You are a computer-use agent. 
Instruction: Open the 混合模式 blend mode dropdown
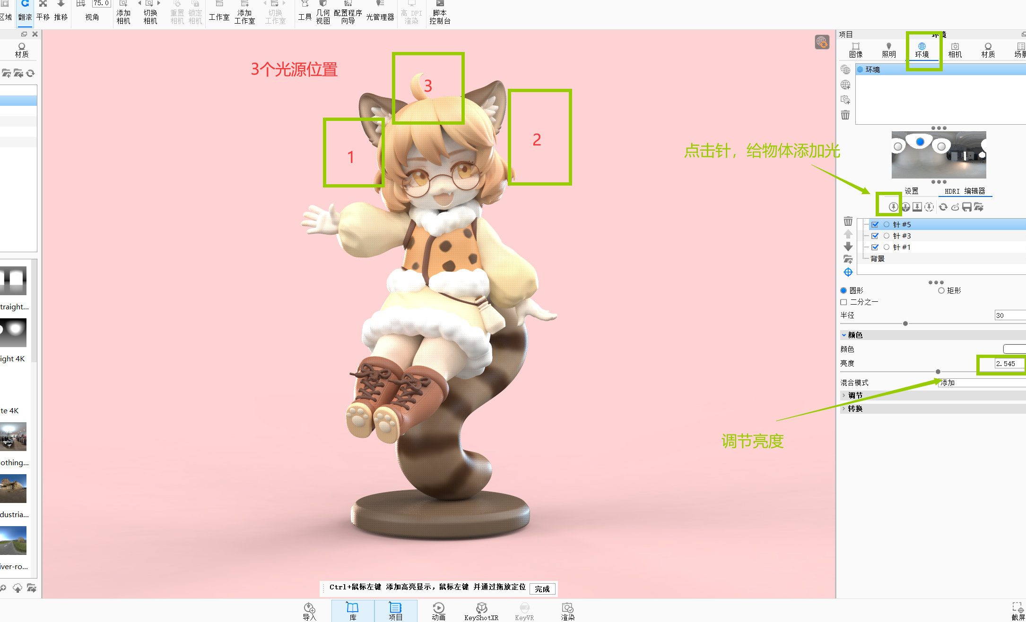981,383
